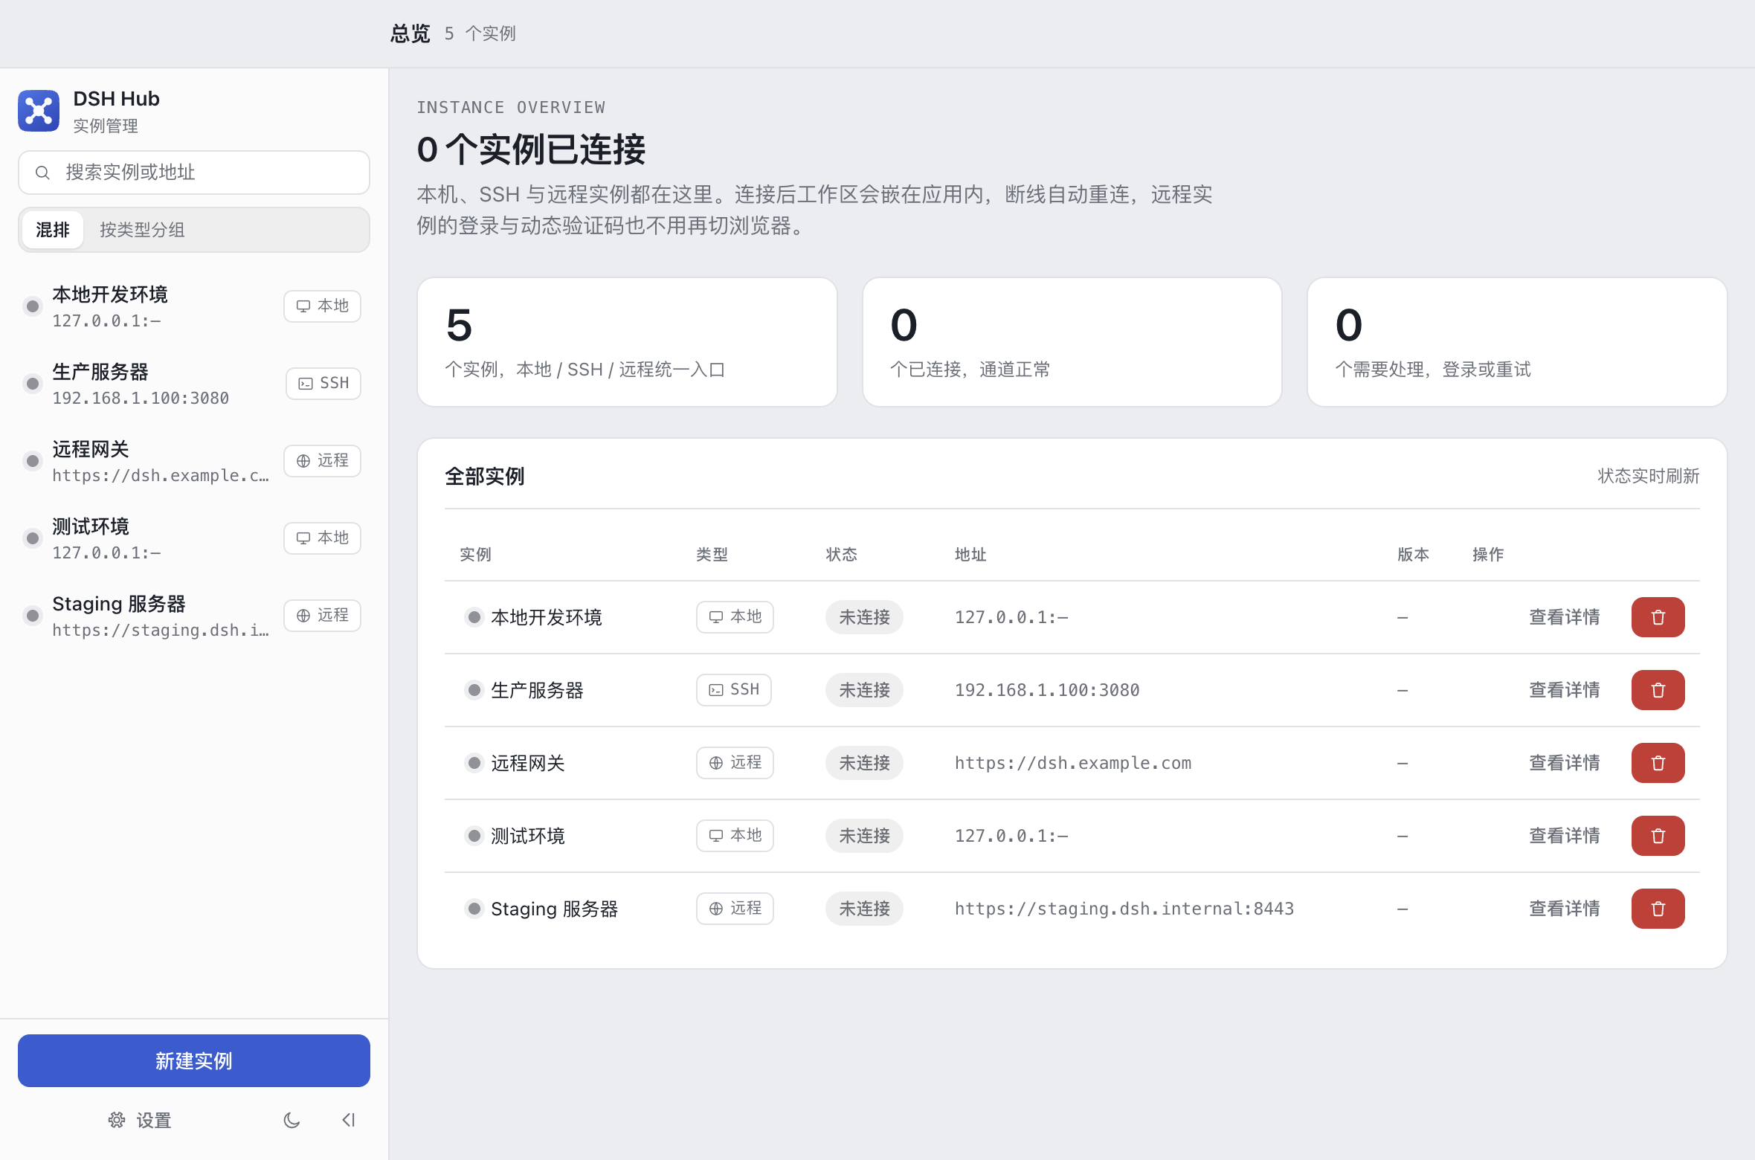Viewport: 1755px width, 1160px height.
Task: Click the 新建实例 button
Action: click(193, 1061)
